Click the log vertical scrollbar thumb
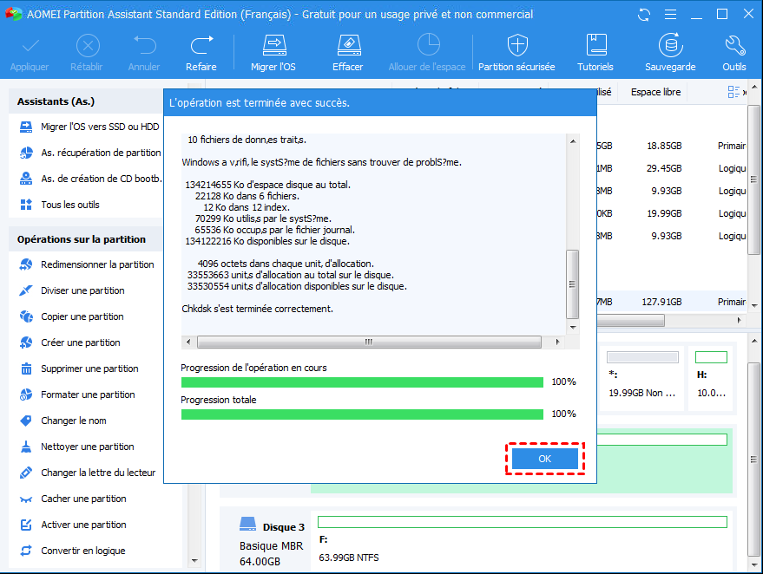763x574 pixels. (573, 284)
